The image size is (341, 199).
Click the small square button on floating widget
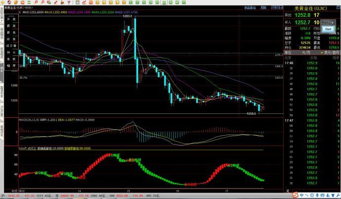click(332, 23)
